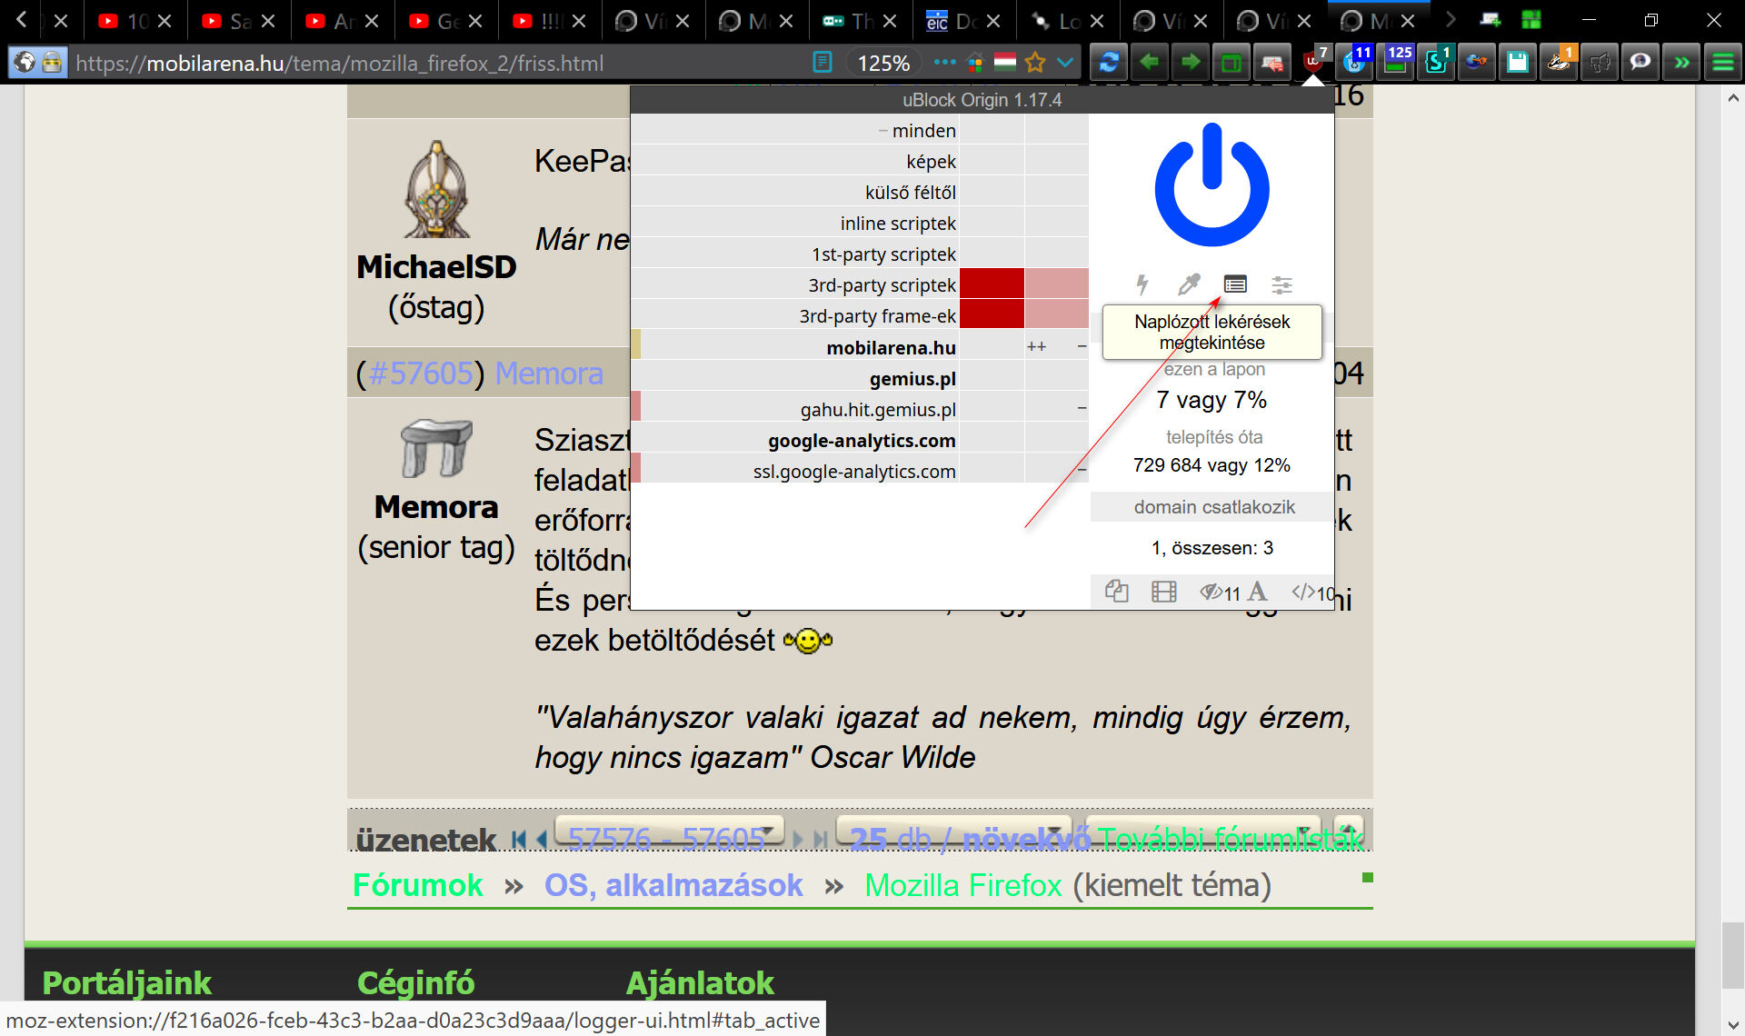Click the red 3rd-party frame-ek global rule cell

click(x=992, y=315)
